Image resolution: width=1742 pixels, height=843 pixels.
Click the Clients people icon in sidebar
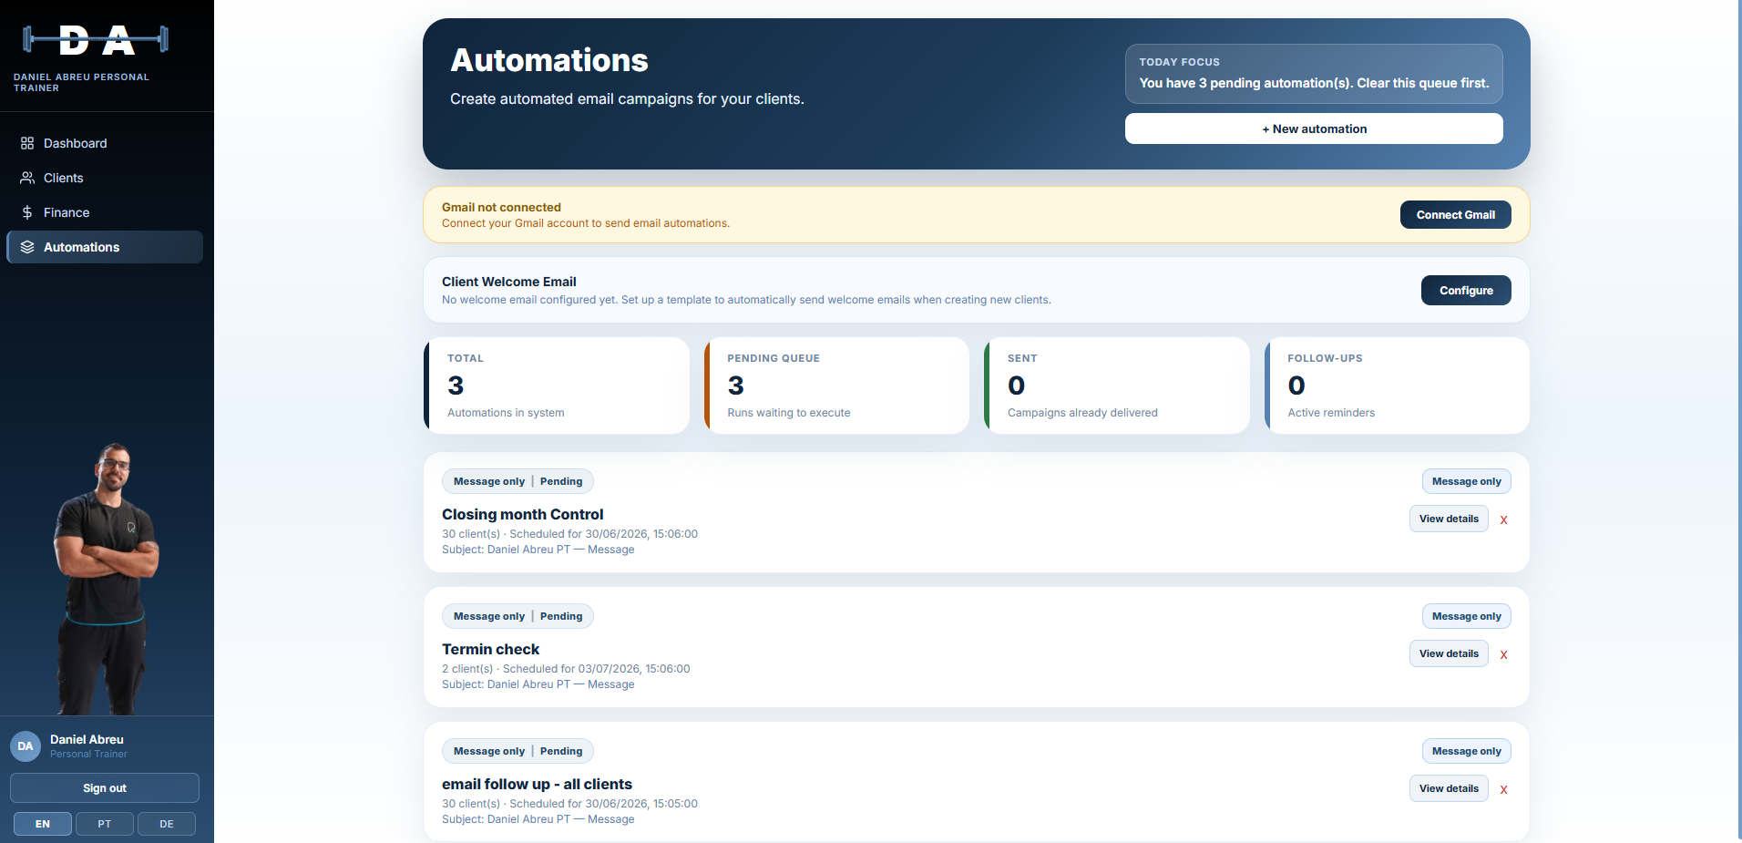pyautogui.click(x=27, y=178)
